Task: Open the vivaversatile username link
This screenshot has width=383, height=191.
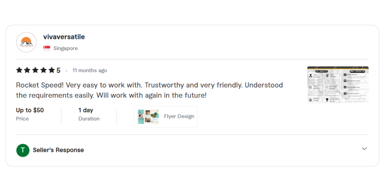Action: tap(64, 37)
